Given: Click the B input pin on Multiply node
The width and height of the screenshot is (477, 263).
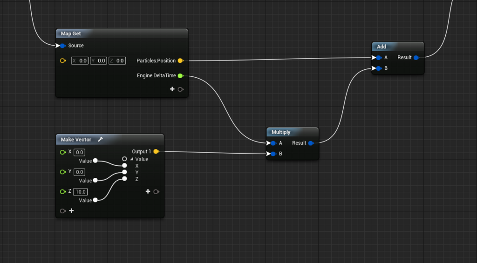Looking at the screenshot, I should pos(273,154).
